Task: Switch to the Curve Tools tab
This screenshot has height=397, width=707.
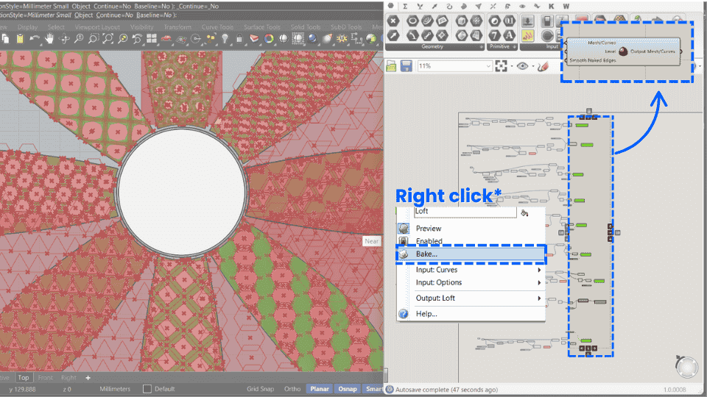Action: [217, 27]
